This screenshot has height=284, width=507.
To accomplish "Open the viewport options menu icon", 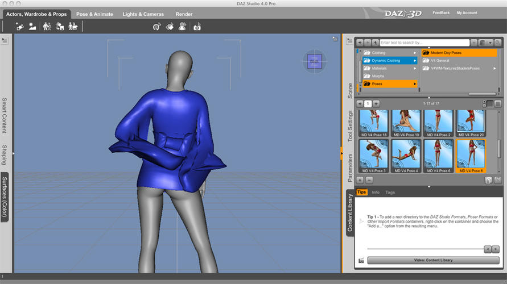I will (x=335, y=39).
